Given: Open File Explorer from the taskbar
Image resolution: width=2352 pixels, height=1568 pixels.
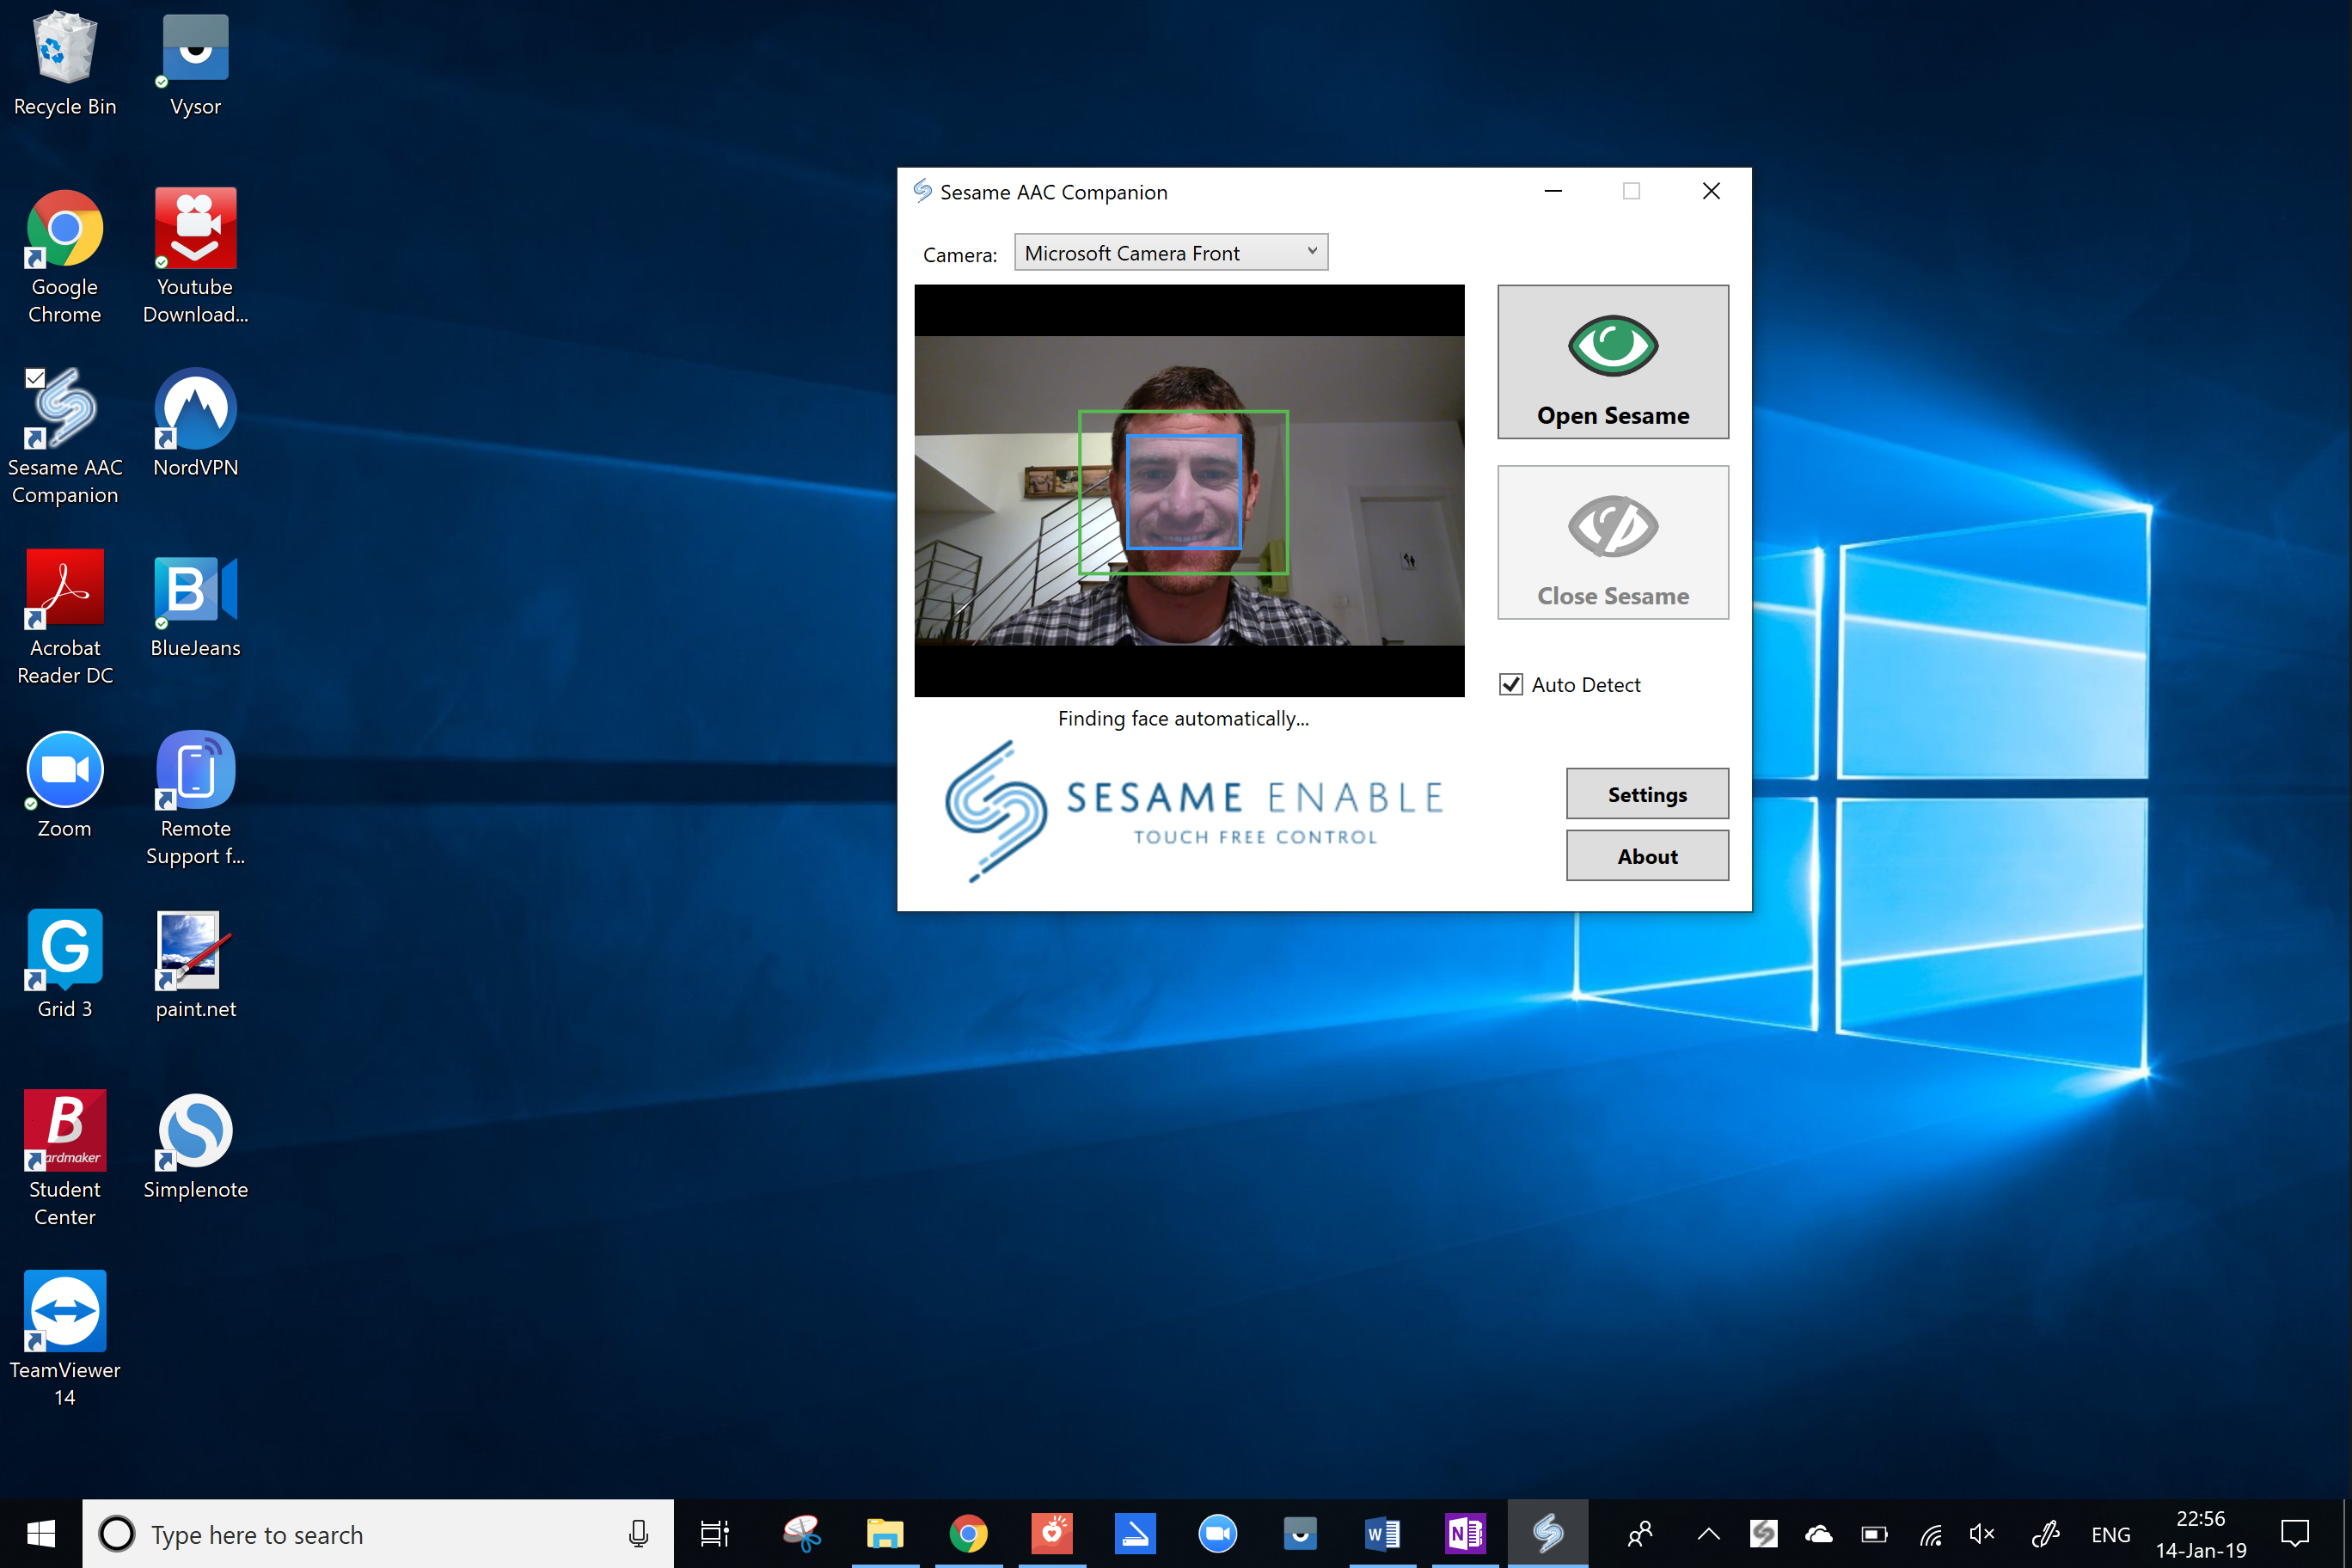Looking at the screenshot, I should pos(885,1533).
